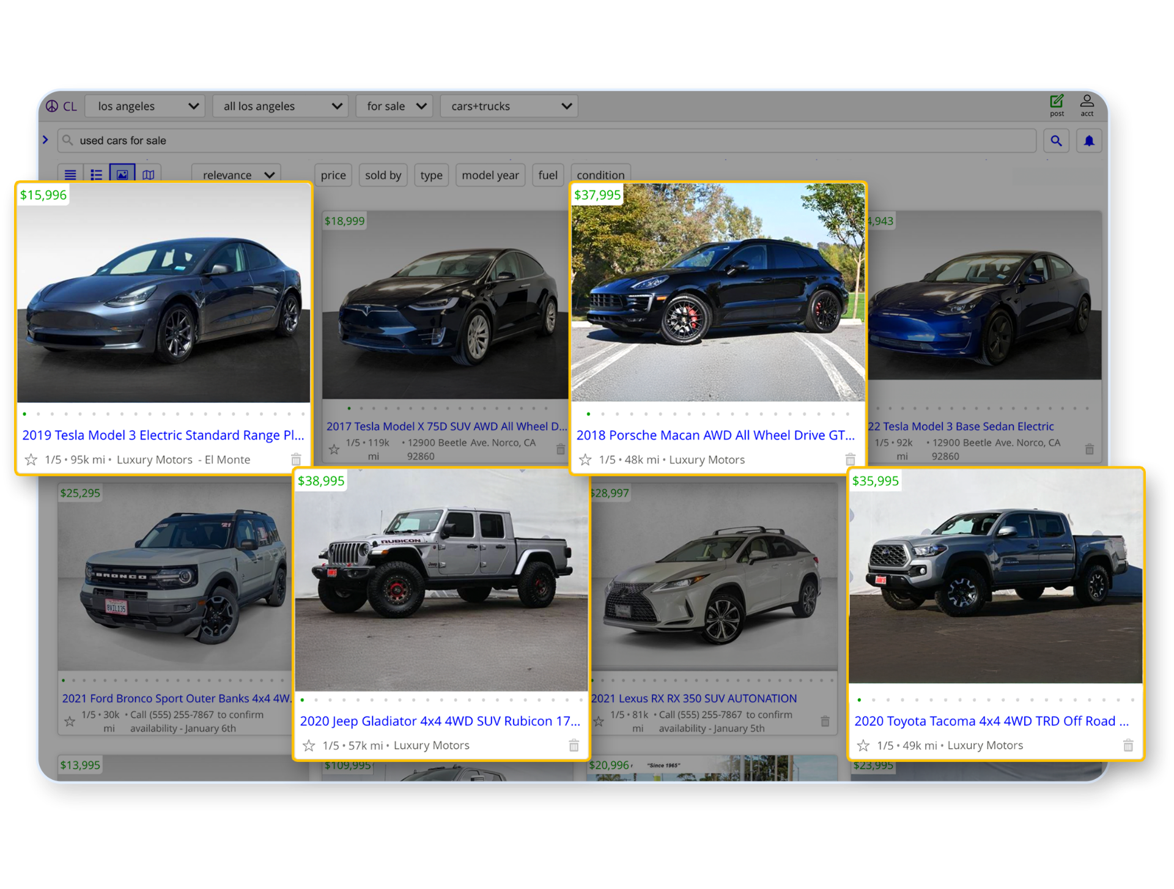Open the model year filter

tap(490, 175)
